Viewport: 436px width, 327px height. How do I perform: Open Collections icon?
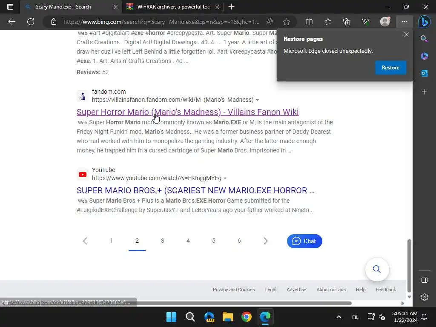(x=347, y=22)
